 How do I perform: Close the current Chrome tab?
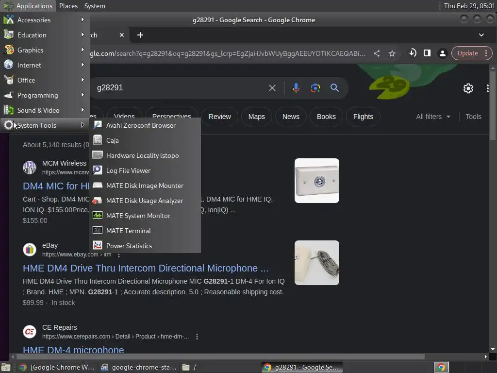(122, 35)
